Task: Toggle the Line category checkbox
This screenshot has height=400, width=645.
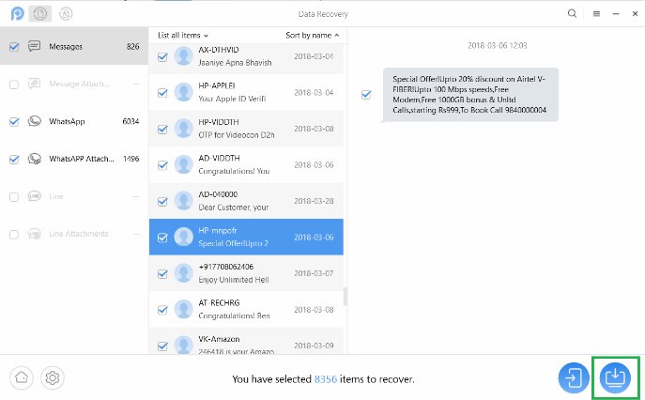Action: (14, 196)
